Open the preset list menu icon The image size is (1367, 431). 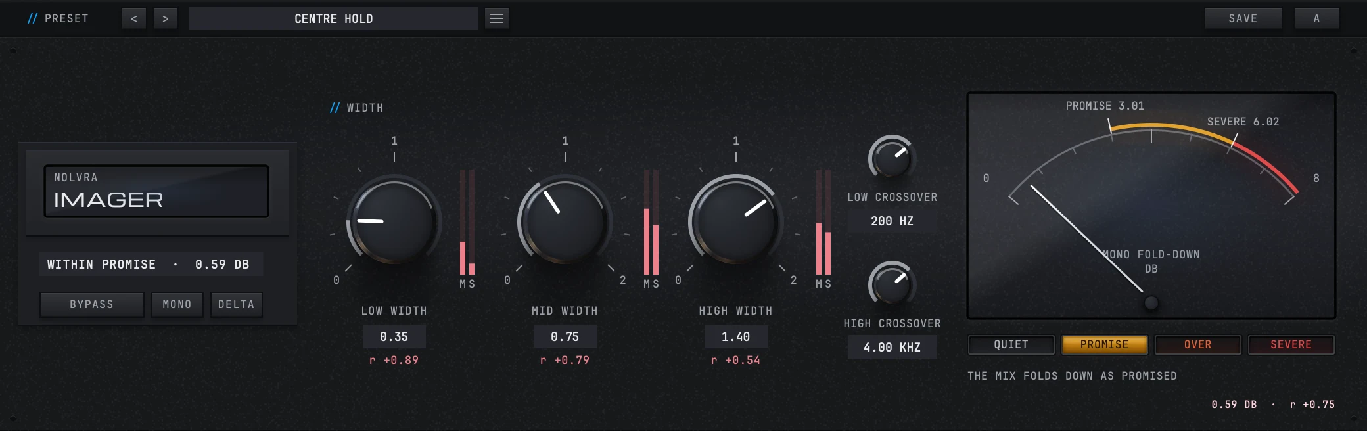pyautogui.click(x=497, y=18)
